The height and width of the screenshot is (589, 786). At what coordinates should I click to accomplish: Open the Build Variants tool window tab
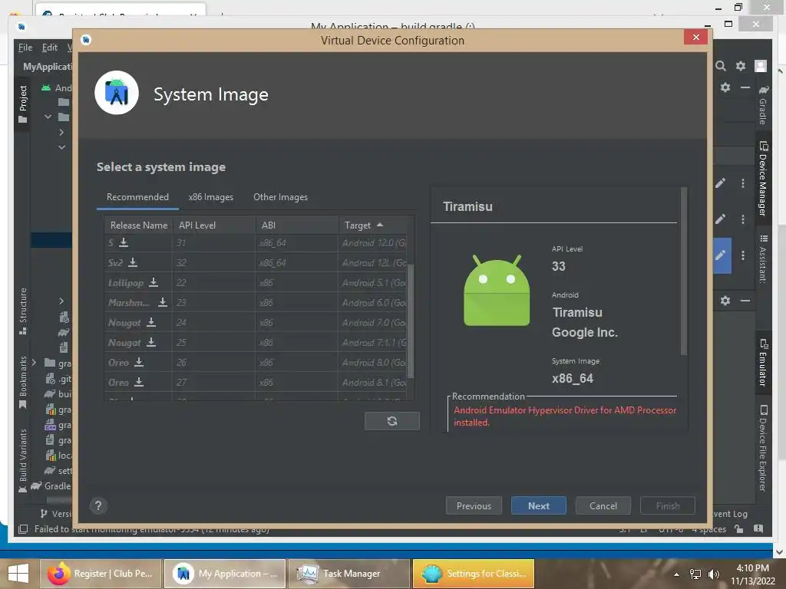click(x=22, y=460)
